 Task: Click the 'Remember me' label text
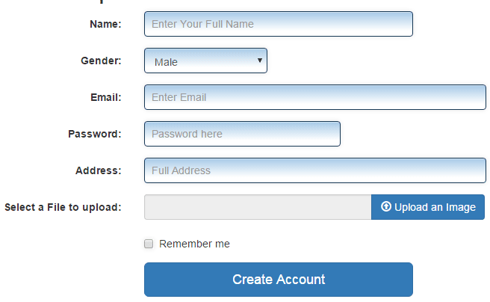194,244
